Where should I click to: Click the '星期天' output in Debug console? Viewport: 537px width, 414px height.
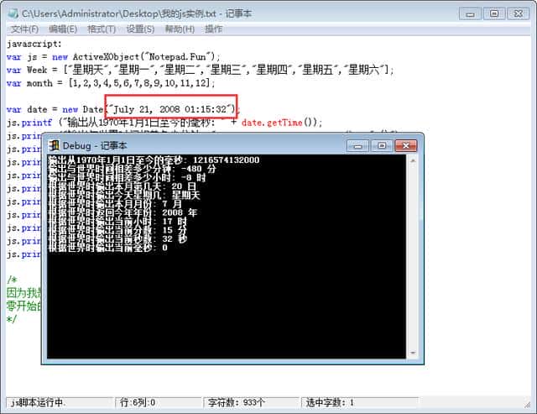(x=186, y=196)
